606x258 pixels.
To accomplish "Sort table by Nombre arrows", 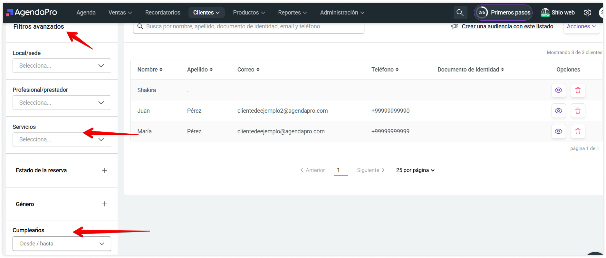I will (x=161, y=70).
